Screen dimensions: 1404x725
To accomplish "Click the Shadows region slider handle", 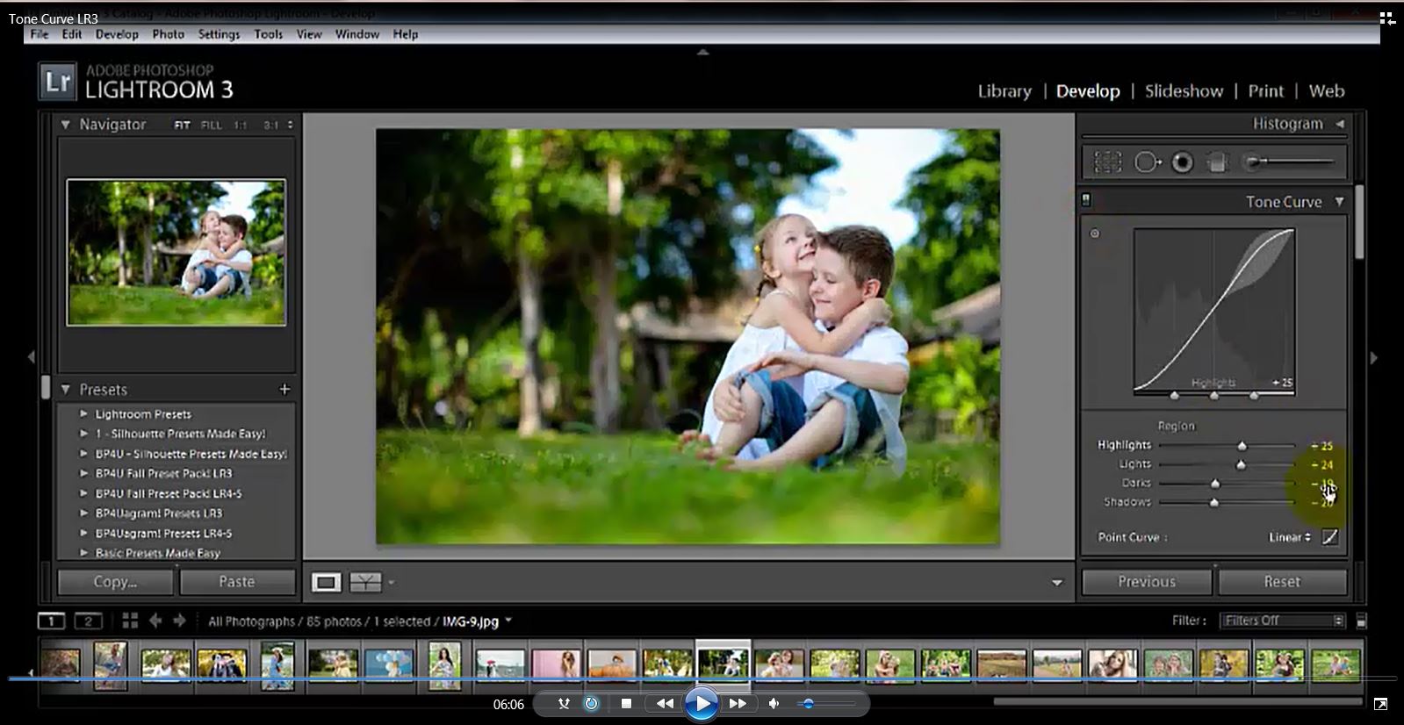I will point(1213,503).
